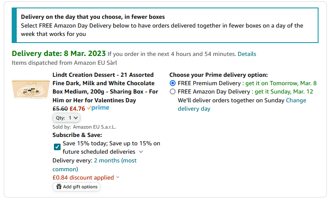Screen dimensions: 334x200
Task: Click the gift icon in Add gift options
Action: (59, 187)
